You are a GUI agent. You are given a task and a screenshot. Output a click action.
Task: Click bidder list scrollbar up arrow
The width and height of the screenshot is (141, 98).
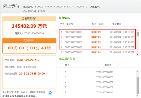pyautogui.click(x=138, y=72)
